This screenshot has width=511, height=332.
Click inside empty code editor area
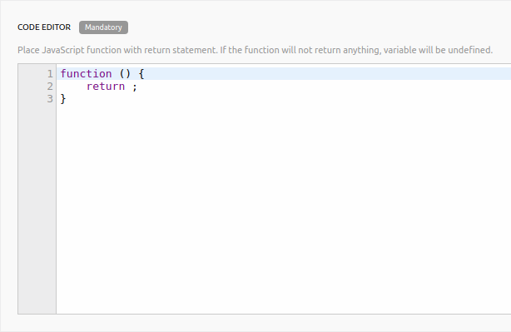(284, 209)
